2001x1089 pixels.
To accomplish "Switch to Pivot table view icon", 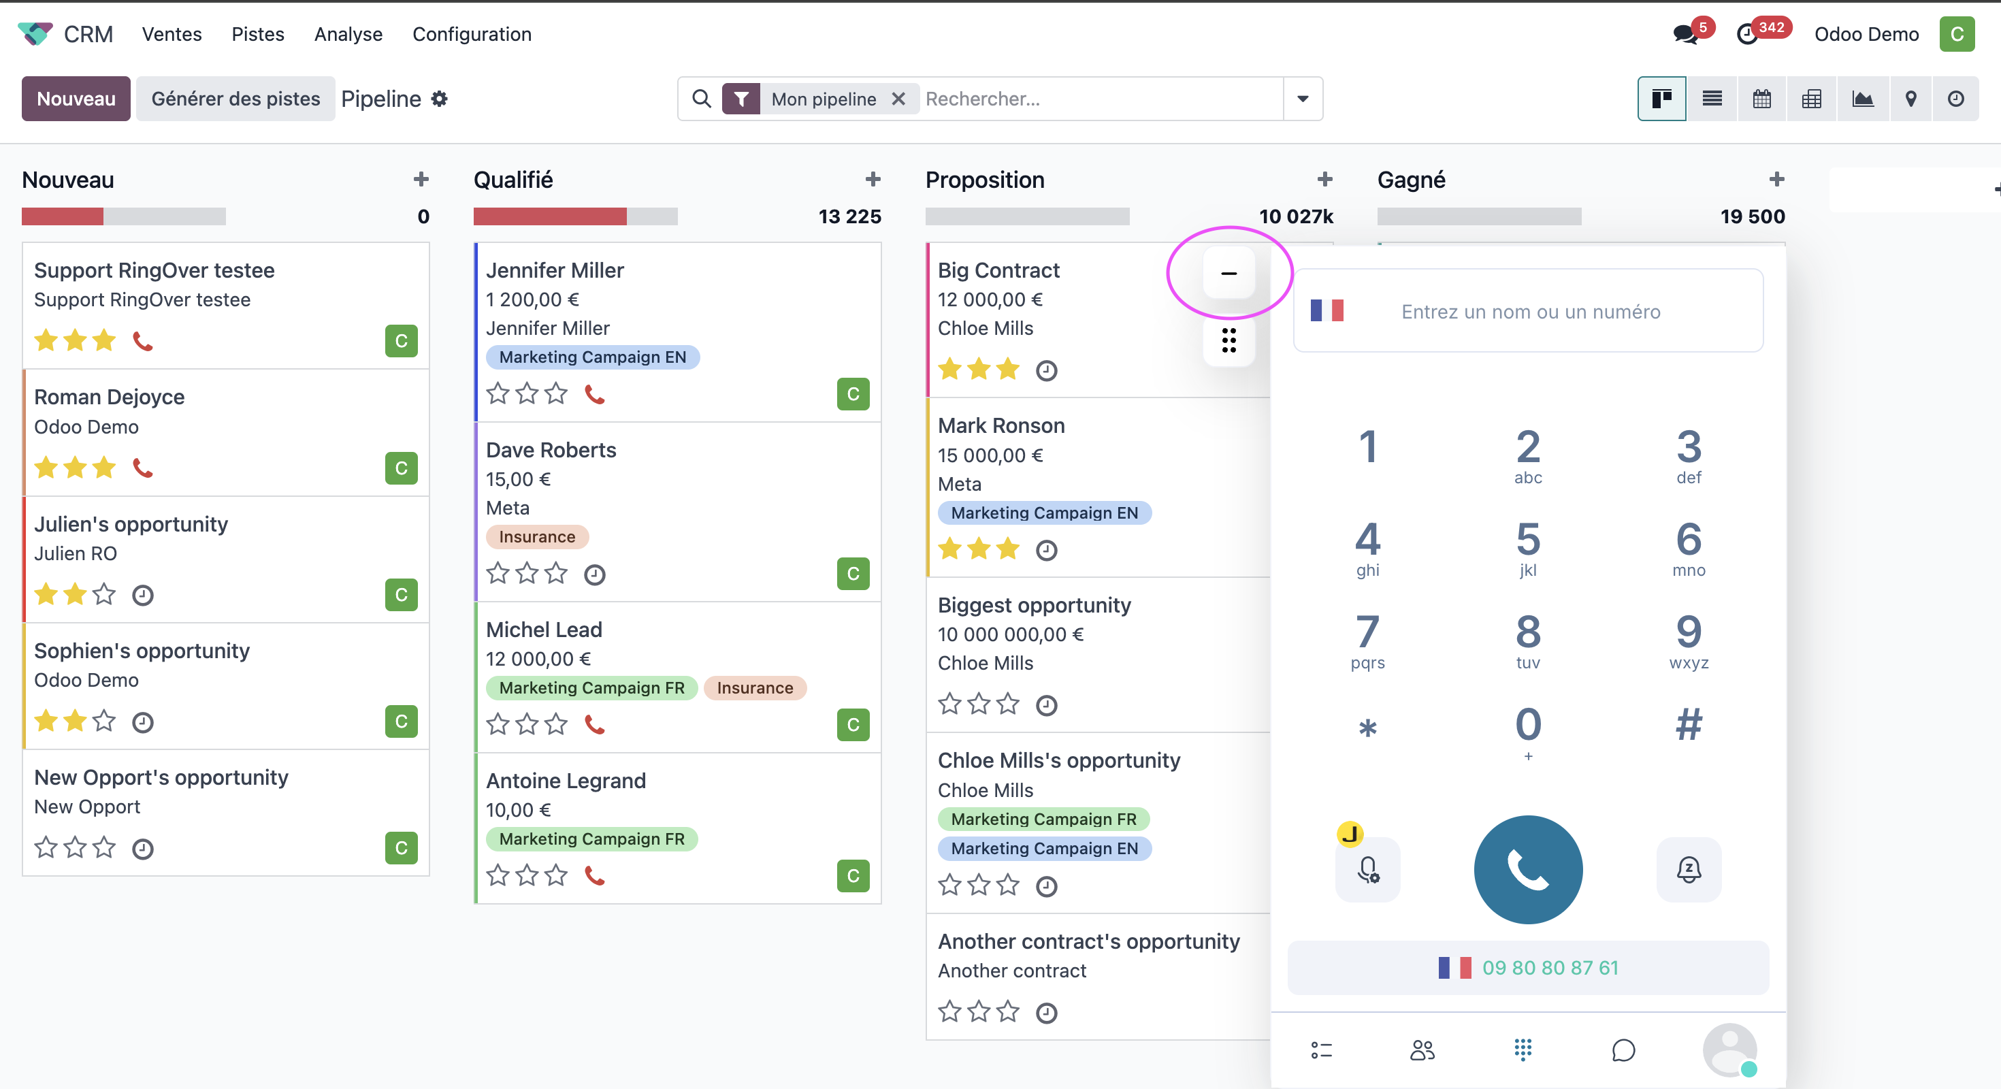I will [1812, 99].
